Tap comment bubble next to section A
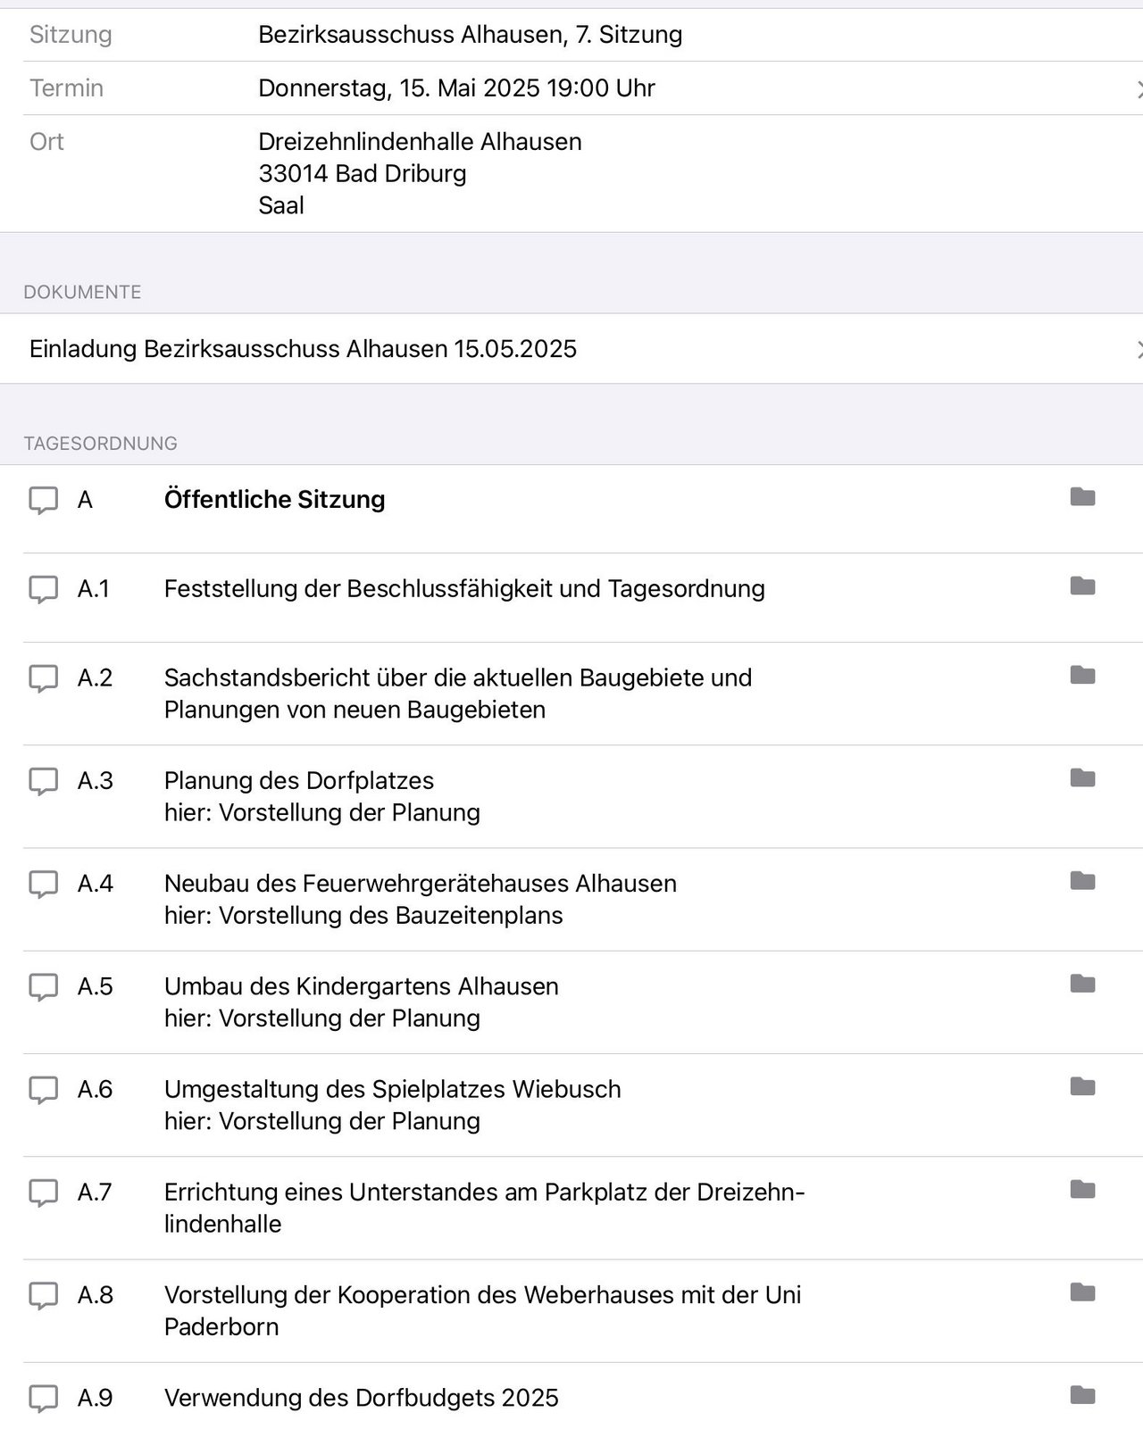Image resolution: width=1143 pixels, height=1446 pixels. (x=44, y=500)
